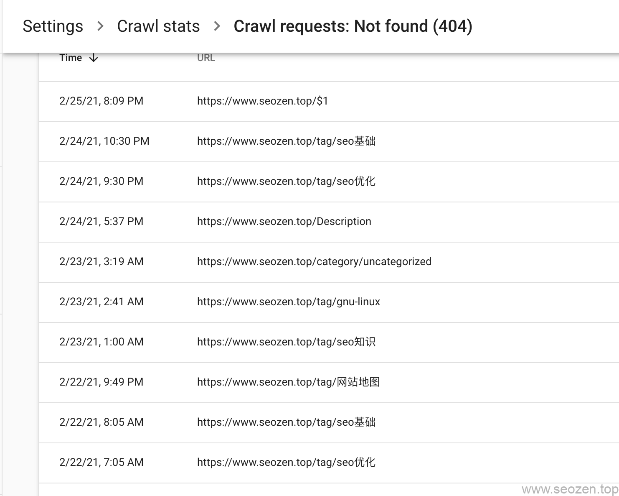Click chevron between Settings and Crawl stats

pos(100,26)
